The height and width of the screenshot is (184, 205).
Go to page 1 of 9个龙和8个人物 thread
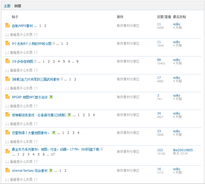click(x=62, y=44)
